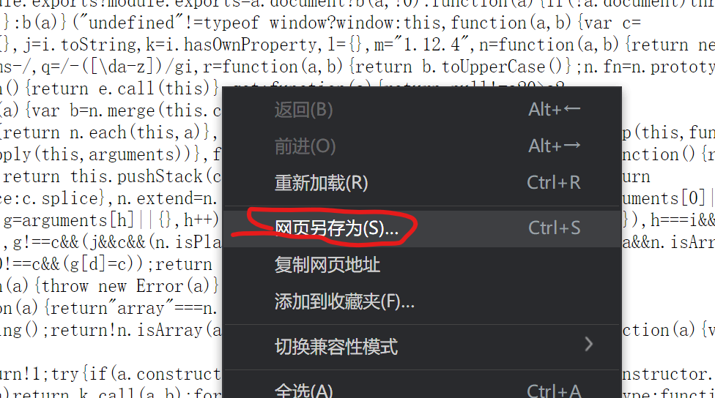Choose 前进(O) in the context menu
Viewport: 715px width, 398px height.
305,146
